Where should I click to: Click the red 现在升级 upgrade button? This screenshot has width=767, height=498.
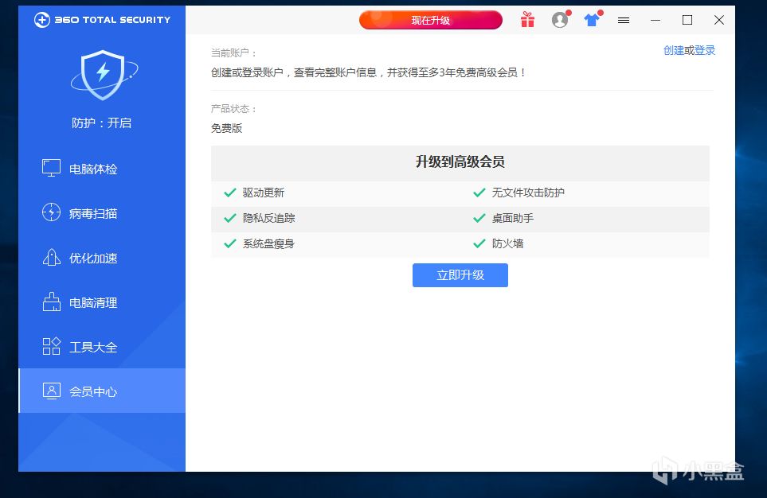(x=430, y=20)
